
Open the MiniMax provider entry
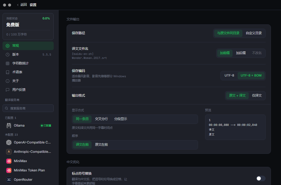[28, 161]
